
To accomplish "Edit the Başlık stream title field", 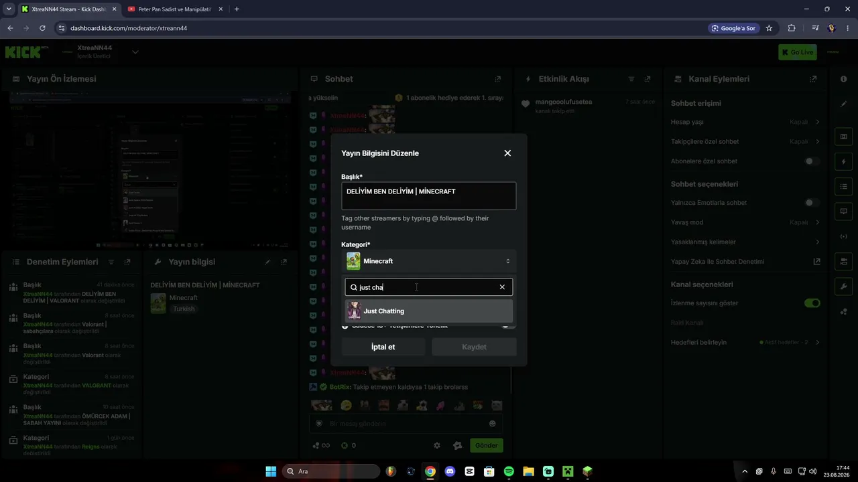I will pyautogui.click(x=428, y=195).
